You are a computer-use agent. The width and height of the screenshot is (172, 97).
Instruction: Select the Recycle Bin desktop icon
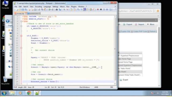(5, 80)
